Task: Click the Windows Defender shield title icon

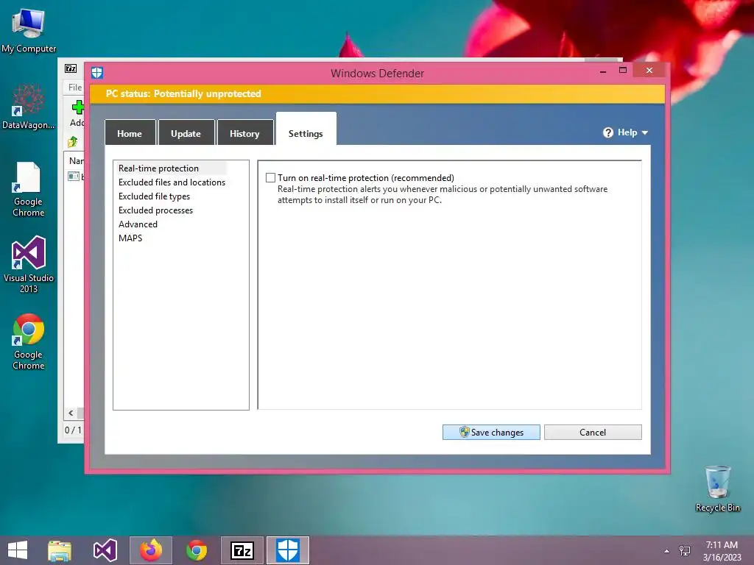Action: [x=97, y=73]
